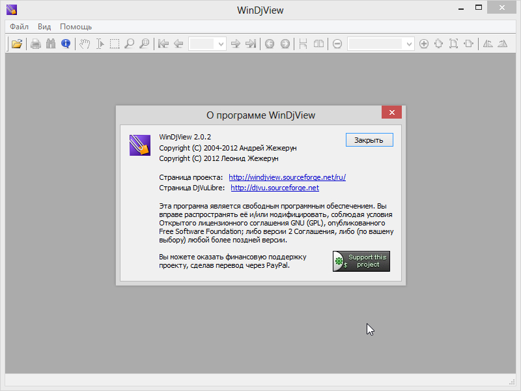Screen dimensions: 521x391
Task: Show document information
Action: (x=65, y=44)
